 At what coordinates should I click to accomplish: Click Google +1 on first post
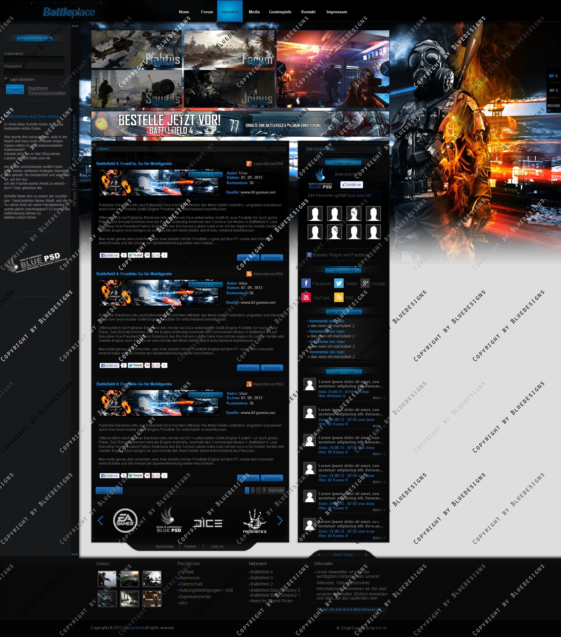click(x=156, y=255)
